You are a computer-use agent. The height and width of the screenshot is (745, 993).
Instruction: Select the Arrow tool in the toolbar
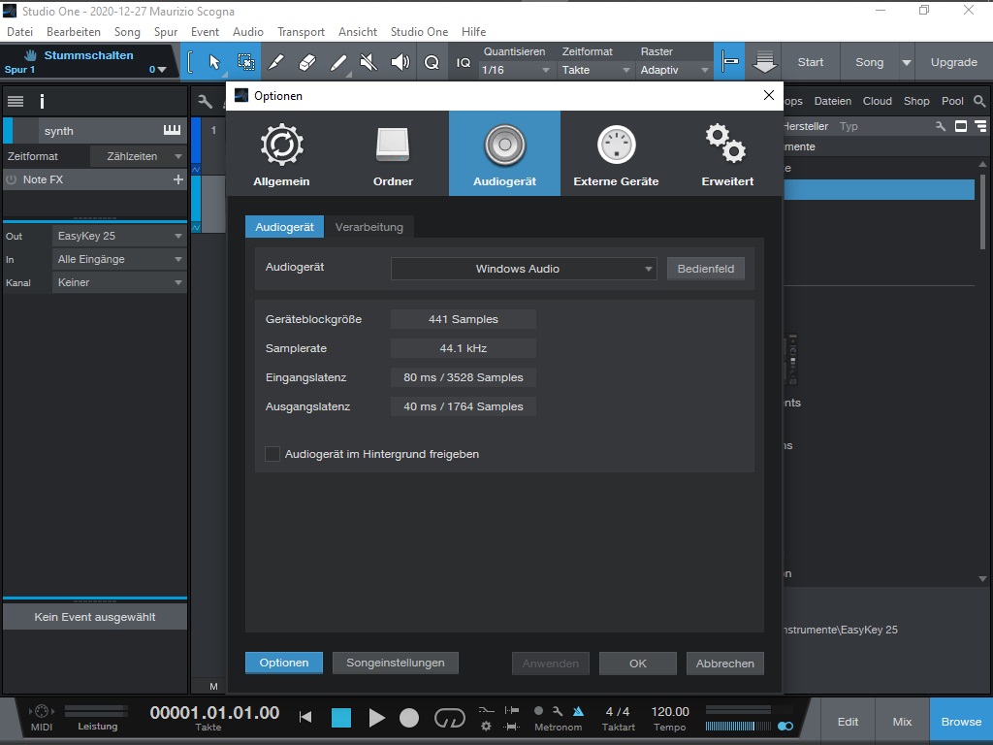[214, 62]
